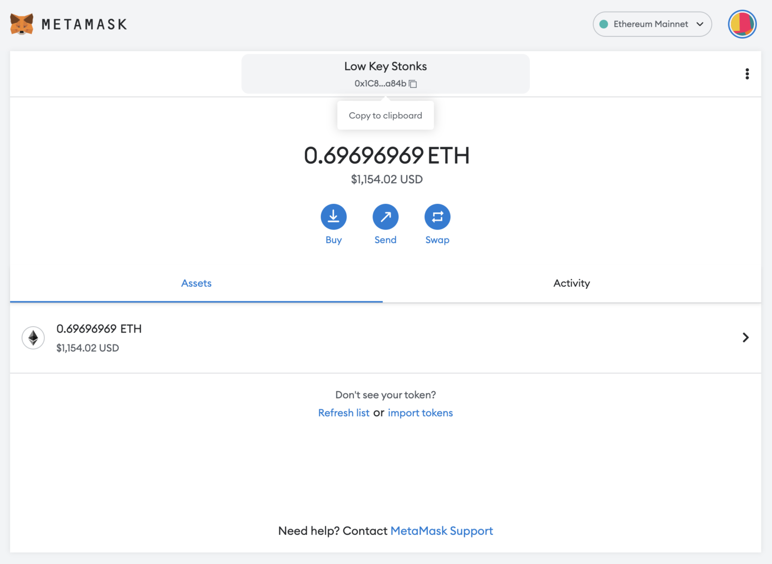Click the MetaMask fox logo
772x564 pixels.
(21, 24)
